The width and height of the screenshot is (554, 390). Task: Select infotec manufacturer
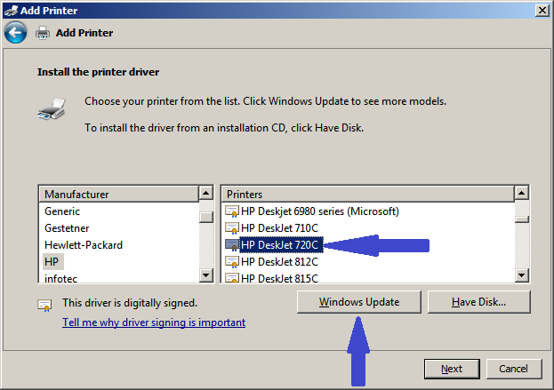pos(60,278)
